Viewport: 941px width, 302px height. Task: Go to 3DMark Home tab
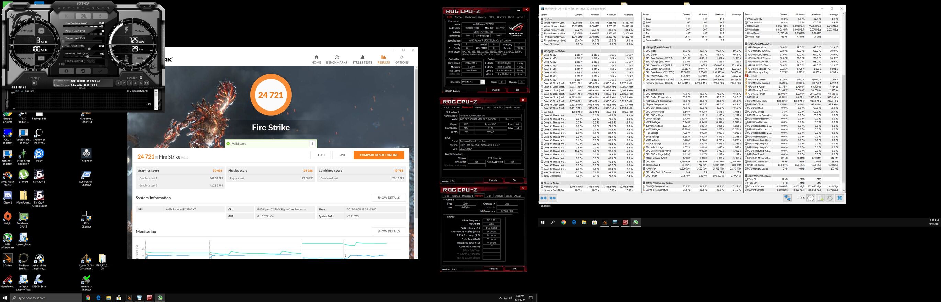tap(316, 59)
